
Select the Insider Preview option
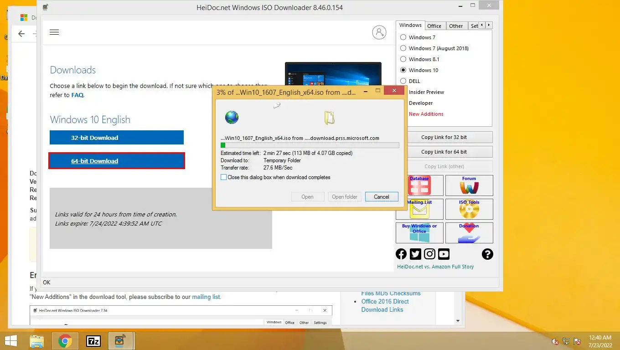(426, 92)
